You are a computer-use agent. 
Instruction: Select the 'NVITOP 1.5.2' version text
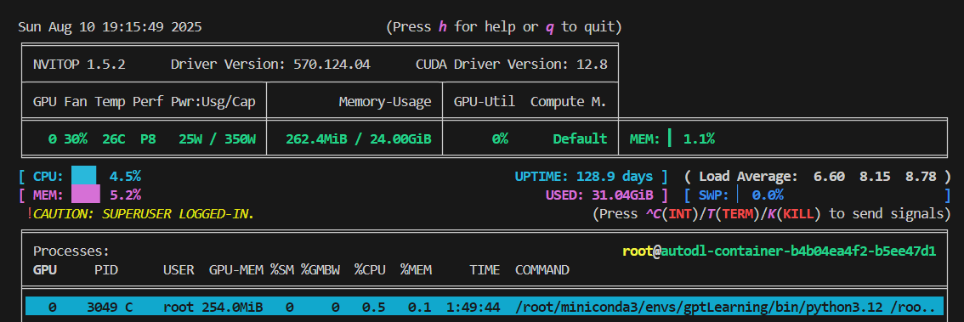pyautogui.click(x=79, y=64)
